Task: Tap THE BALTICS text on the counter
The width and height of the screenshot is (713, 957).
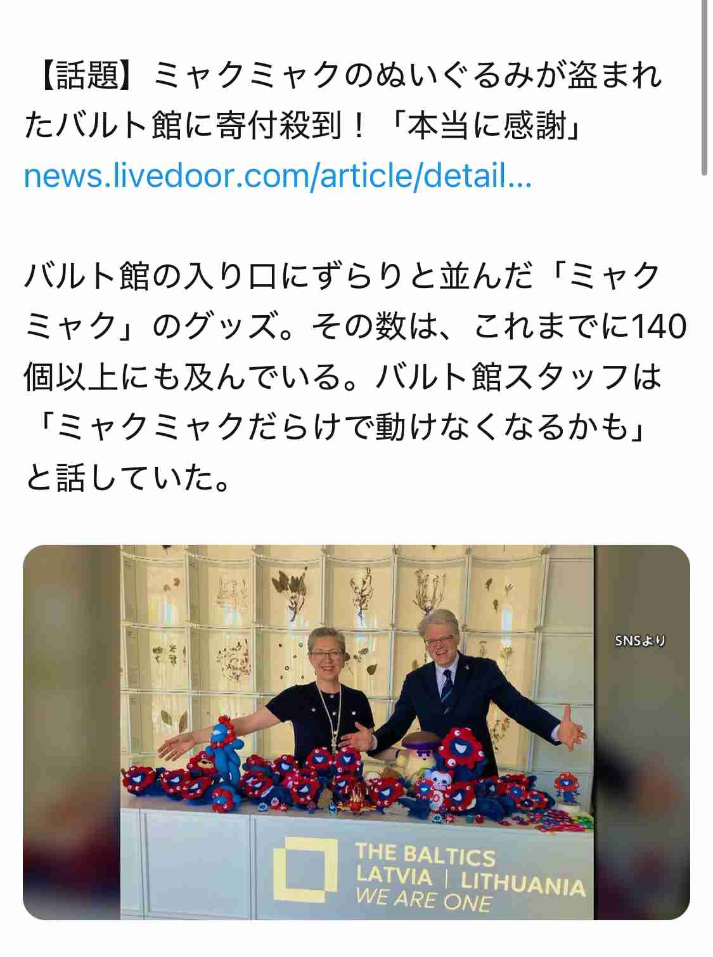Action: 425,855
